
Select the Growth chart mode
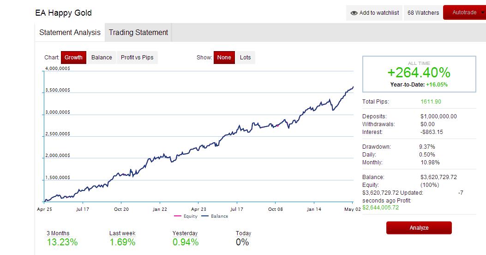tap(73, 58)
